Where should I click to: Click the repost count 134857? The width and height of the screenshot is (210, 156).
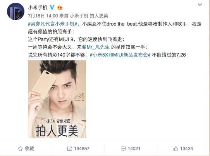point(82,149)
